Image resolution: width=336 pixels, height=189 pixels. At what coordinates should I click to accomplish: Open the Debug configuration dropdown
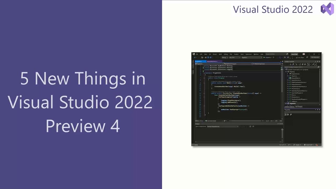pyautogui.click(x=224, y=57)
